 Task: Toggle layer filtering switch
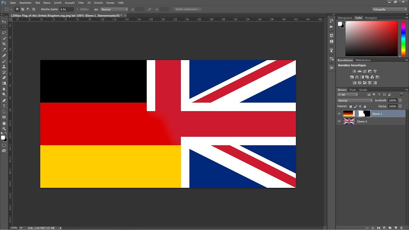click(x=402, y=95)
